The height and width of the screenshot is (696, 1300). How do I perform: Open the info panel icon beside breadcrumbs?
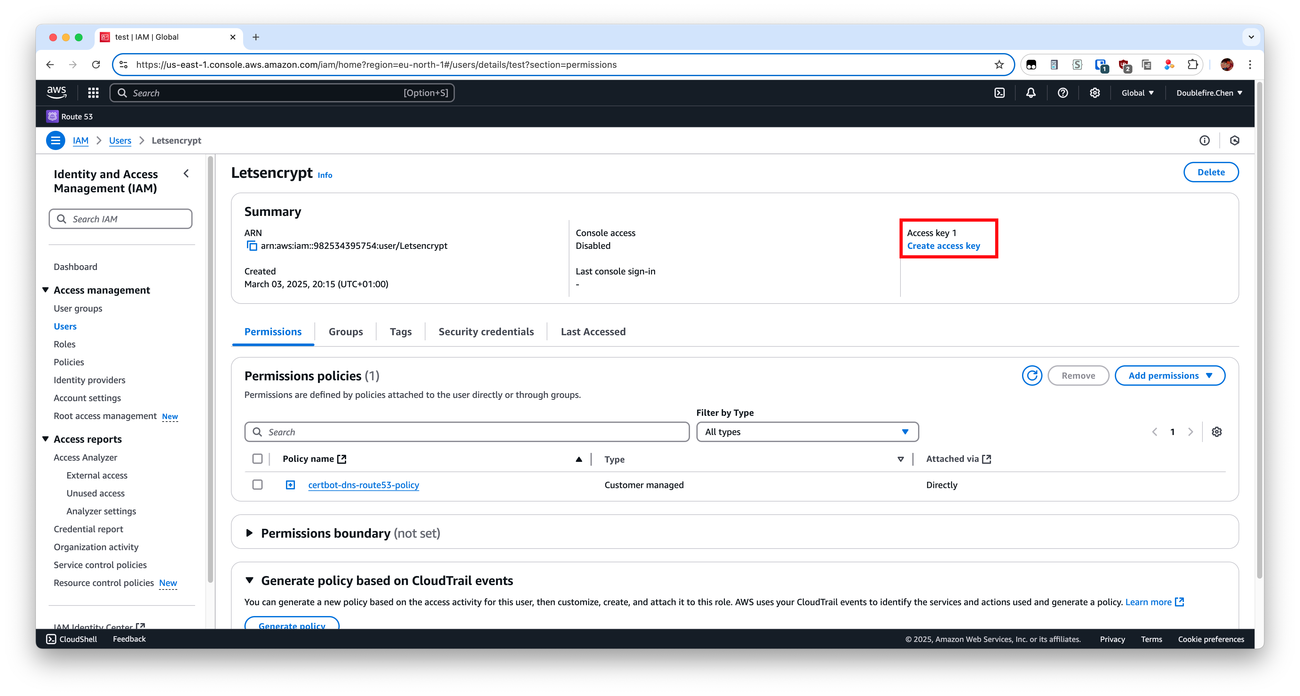pos(1205,140)
